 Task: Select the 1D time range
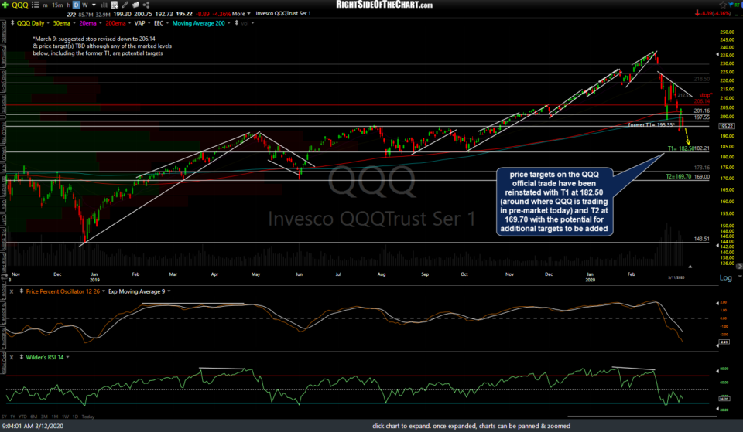[75, 417]
